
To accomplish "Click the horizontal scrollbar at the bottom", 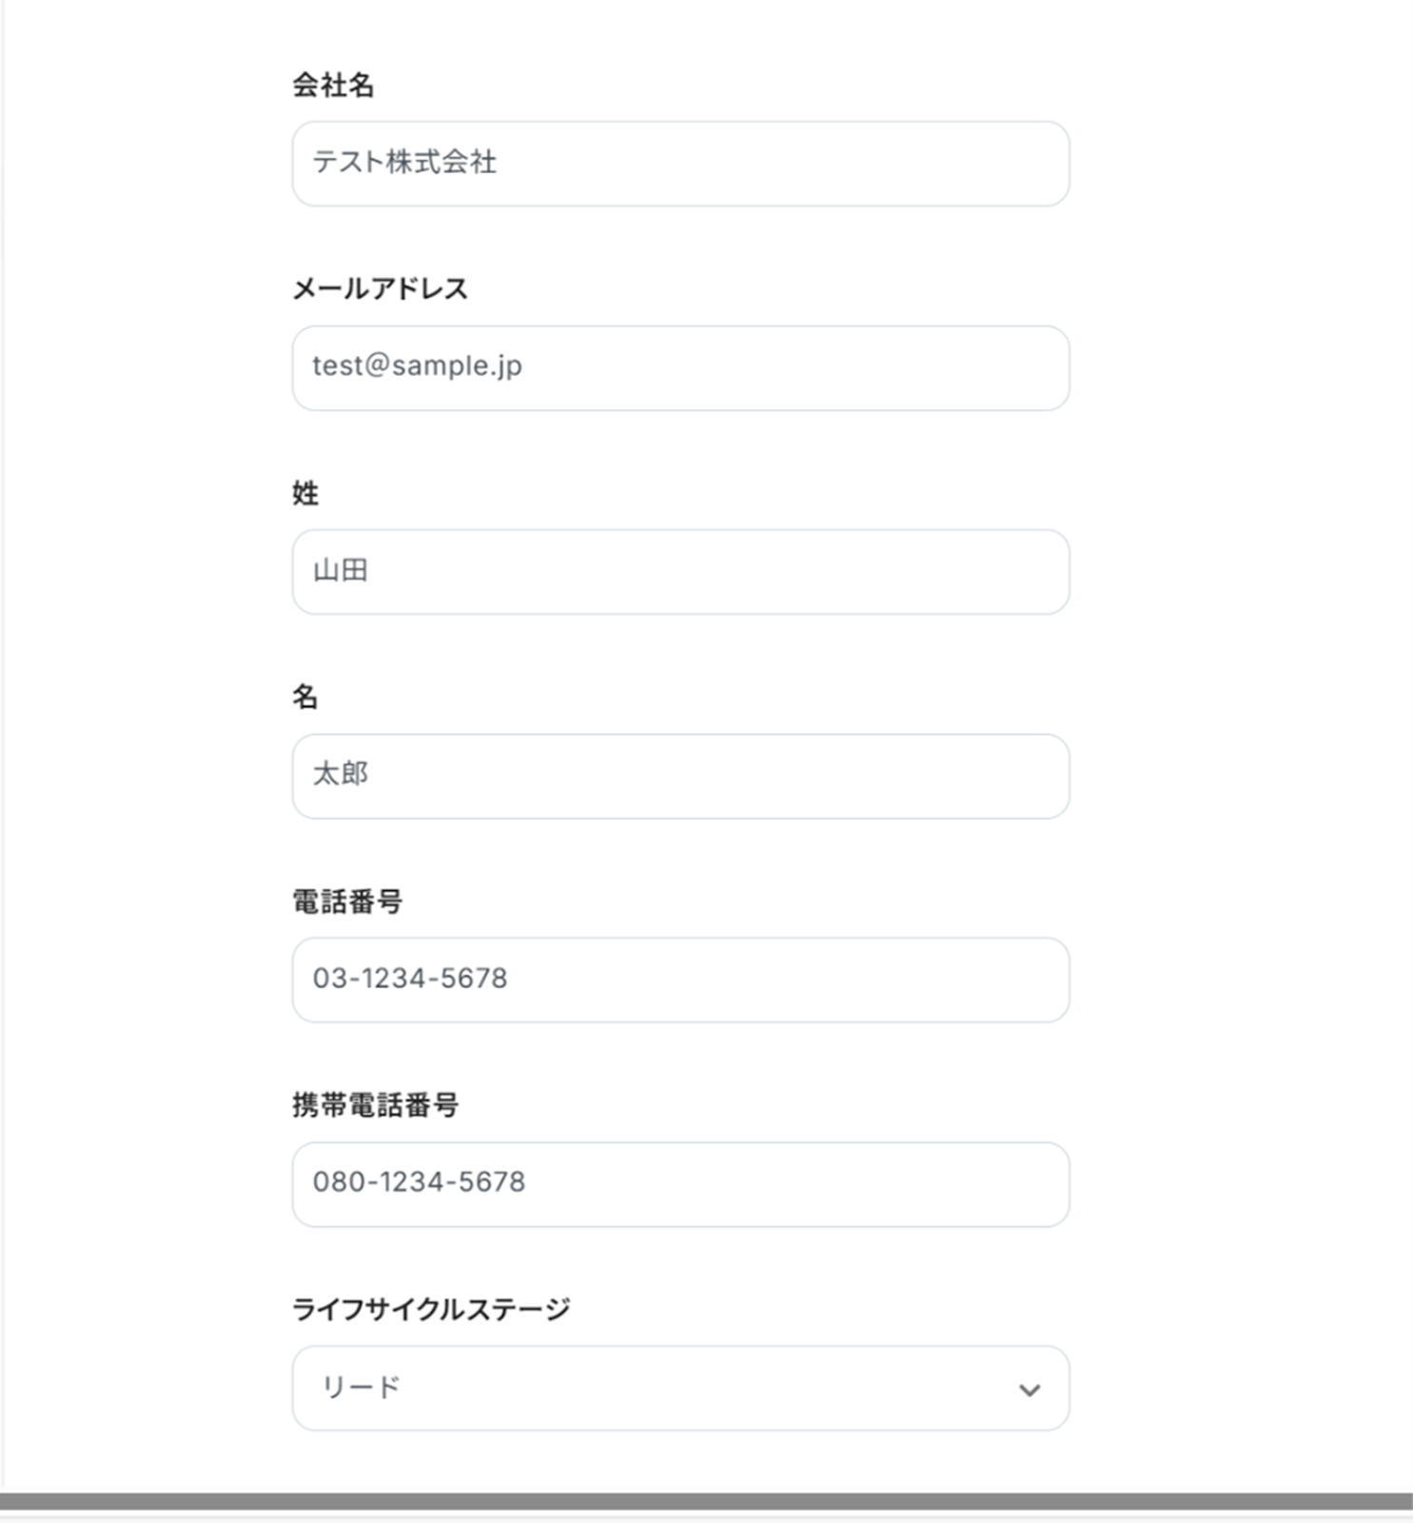I will 706,1501.
